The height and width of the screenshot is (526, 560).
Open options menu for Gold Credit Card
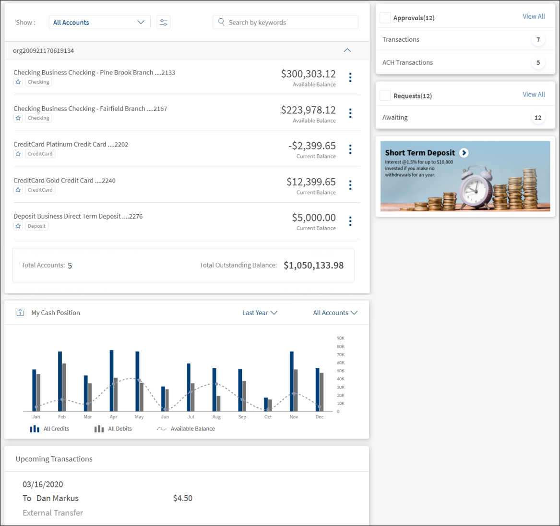(x=350, y=185)
